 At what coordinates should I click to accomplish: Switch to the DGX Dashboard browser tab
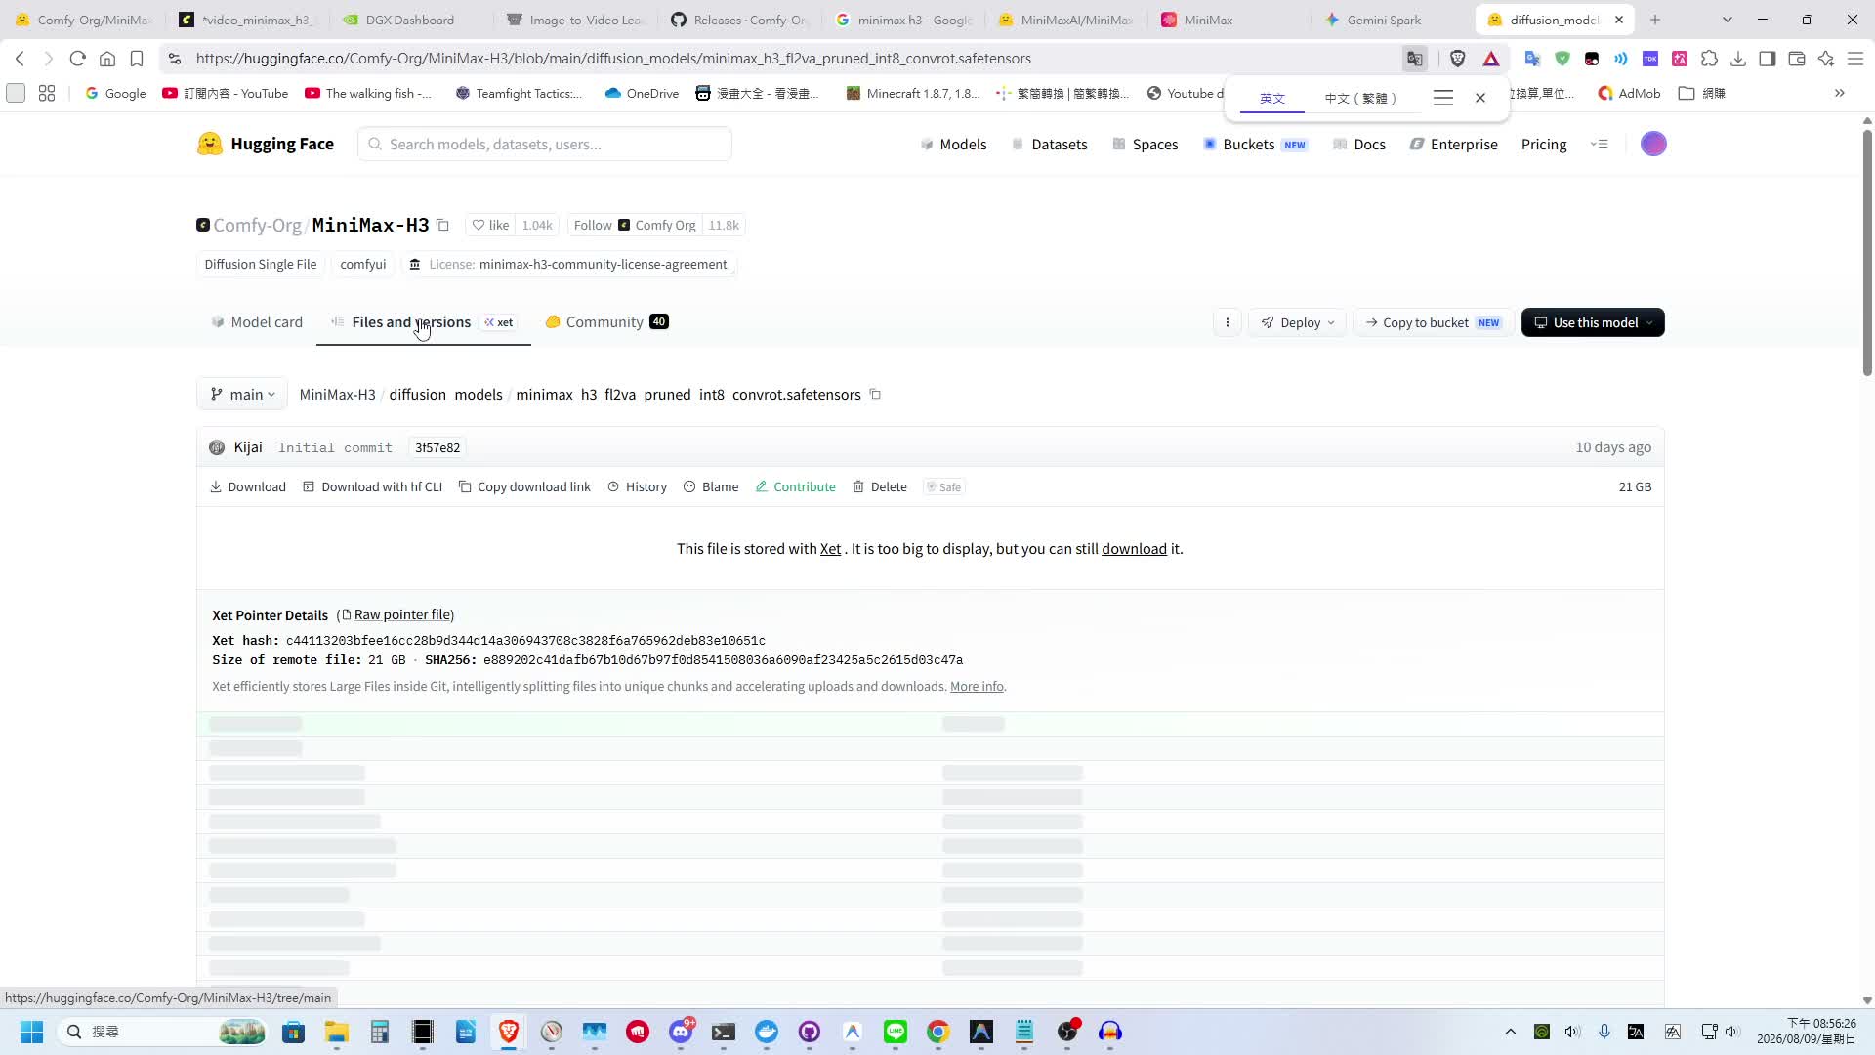click(409, 20)
